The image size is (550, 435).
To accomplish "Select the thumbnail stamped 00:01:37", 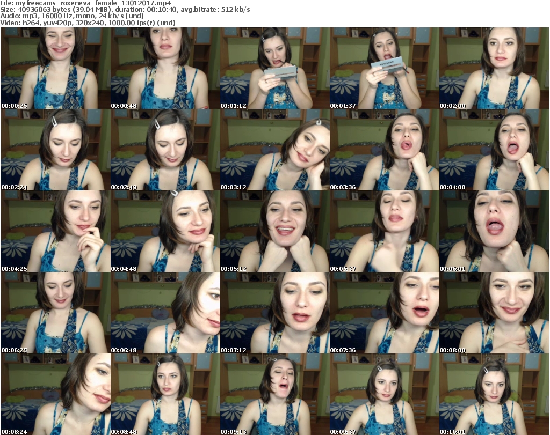I will click(385, 68).
